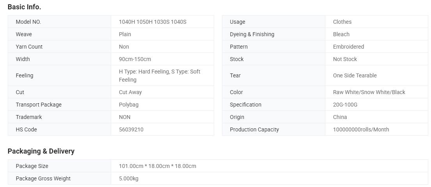Viewport: 431px width, 187px height.
Task: Select the Pattern value Embroidered
Action: (x=349, y=47)
